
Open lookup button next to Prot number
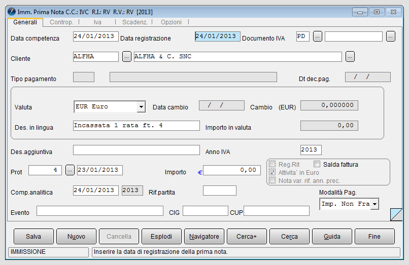click(70, 170)
